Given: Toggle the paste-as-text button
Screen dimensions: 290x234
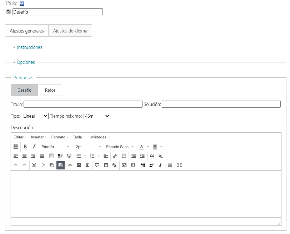Looking at the screenshot, I should 60,165.
